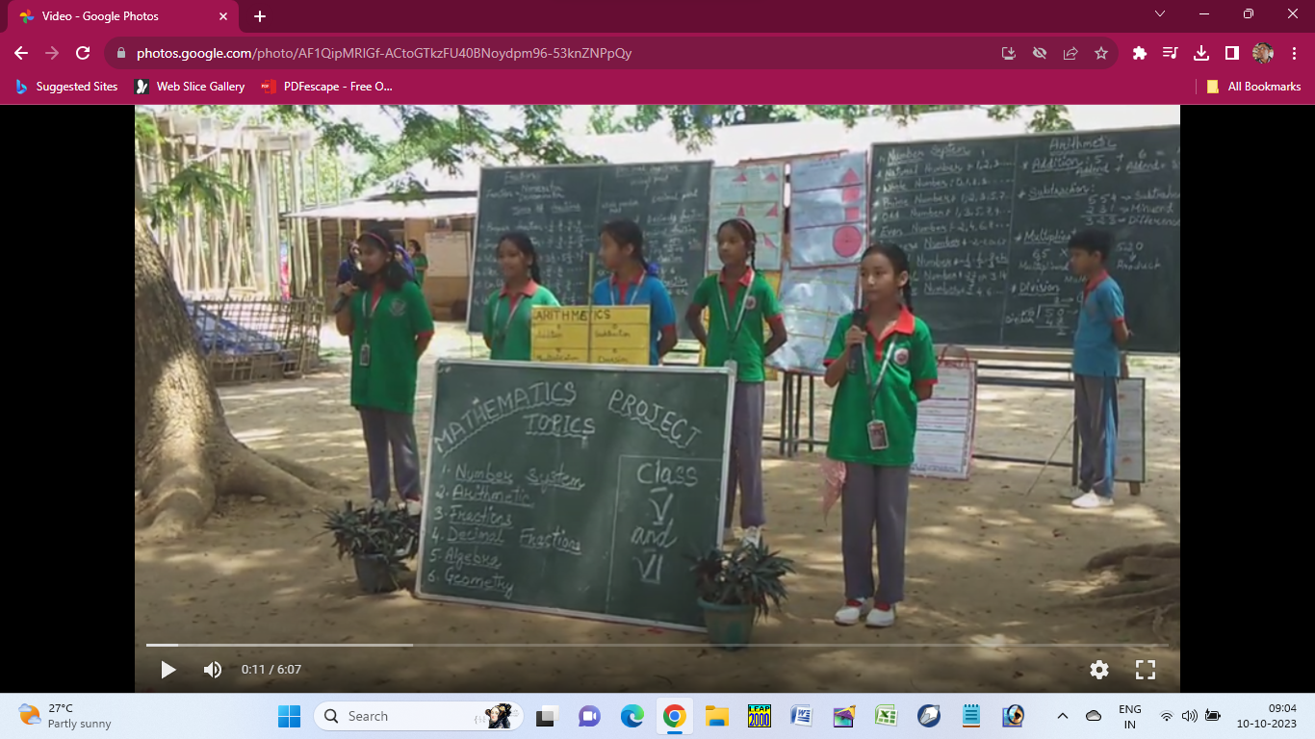
Task: Expand the tab search dropdown
Action: click(x=1159, y=14)
